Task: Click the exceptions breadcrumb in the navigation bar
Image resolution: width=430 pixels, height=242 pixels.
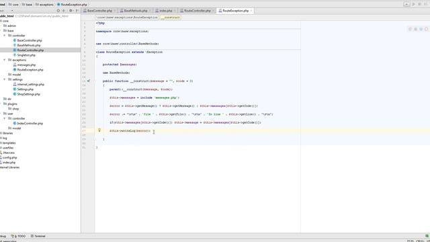Action: coord(44,5)
